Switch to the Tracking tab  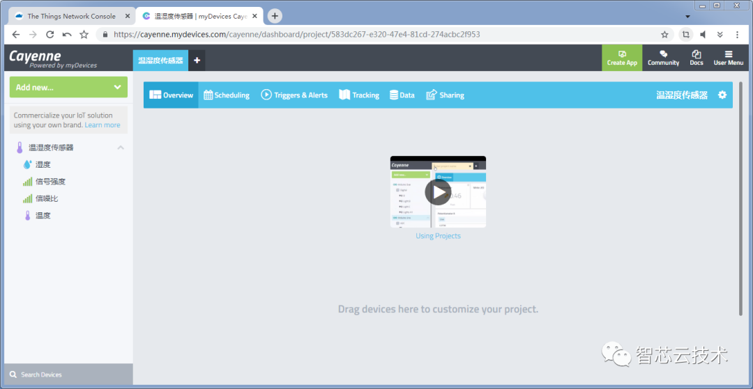[x=359, y=95]
